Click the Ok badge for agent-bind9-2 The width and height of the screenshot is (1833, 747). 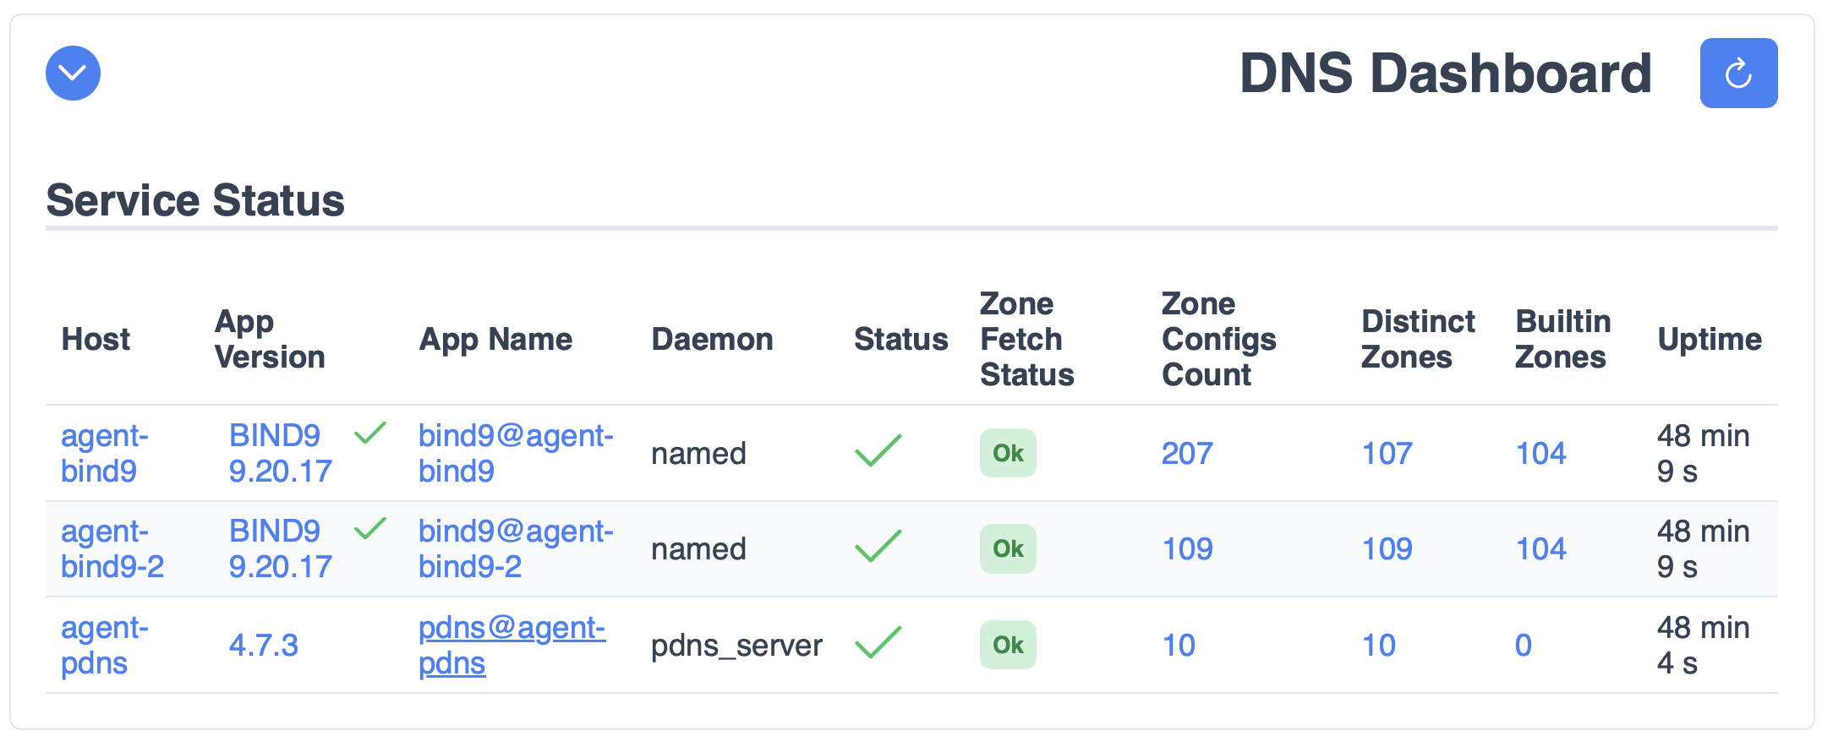point(1007,548)
